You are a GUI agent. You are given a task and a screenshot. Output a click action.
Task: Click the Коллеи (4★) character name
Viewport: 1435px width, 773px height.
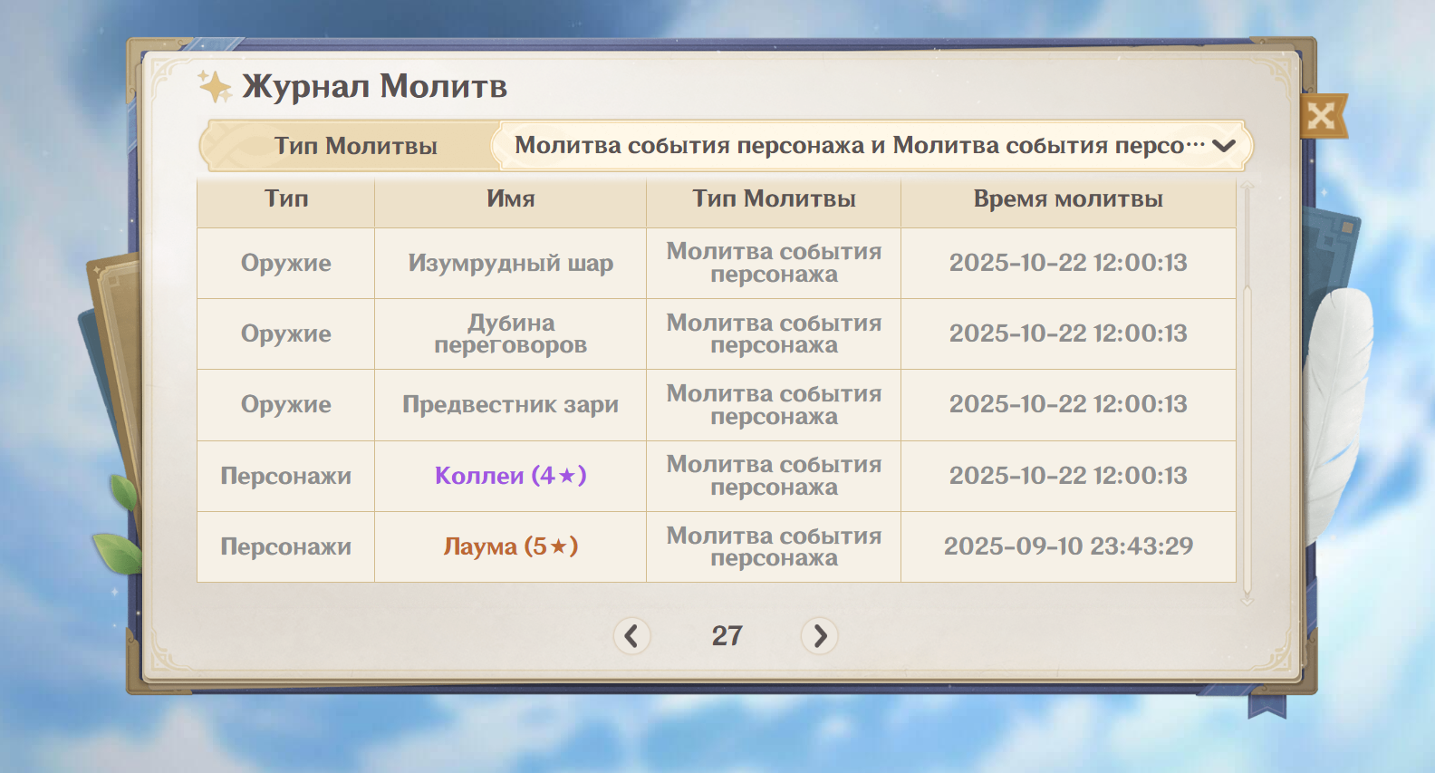pyautogui.click(x=511, y=476)
